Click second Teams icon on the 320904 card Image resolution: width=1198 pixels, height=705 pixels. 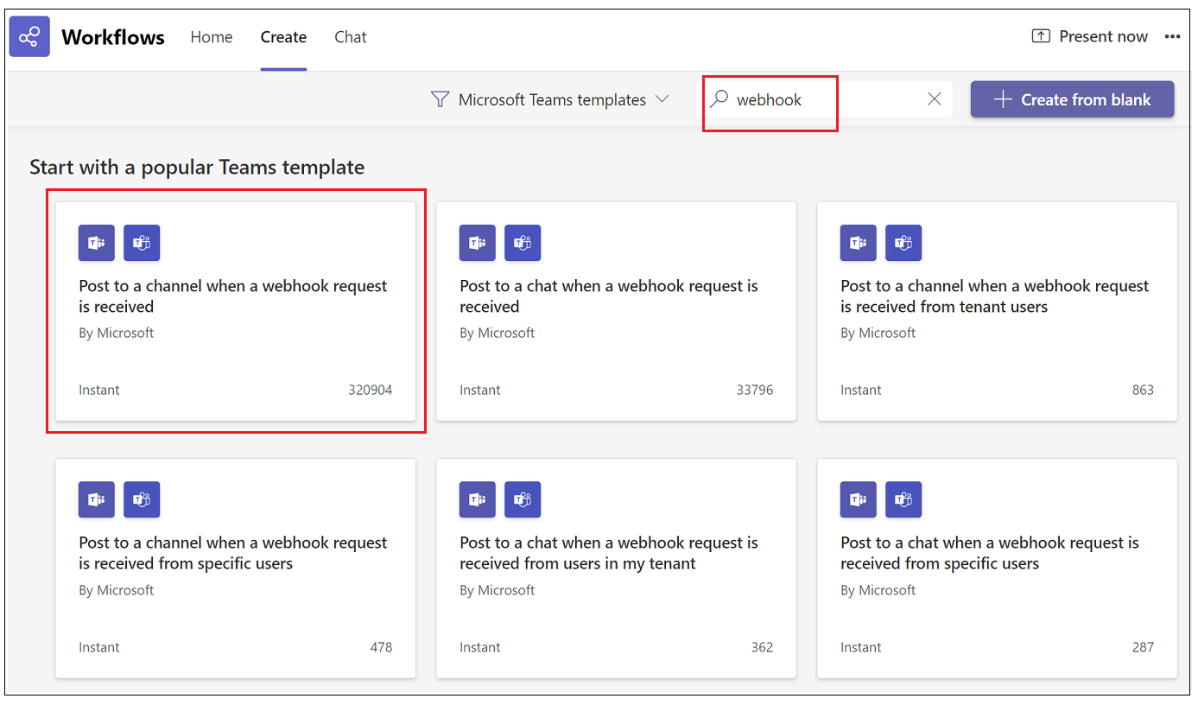[142, 243]
